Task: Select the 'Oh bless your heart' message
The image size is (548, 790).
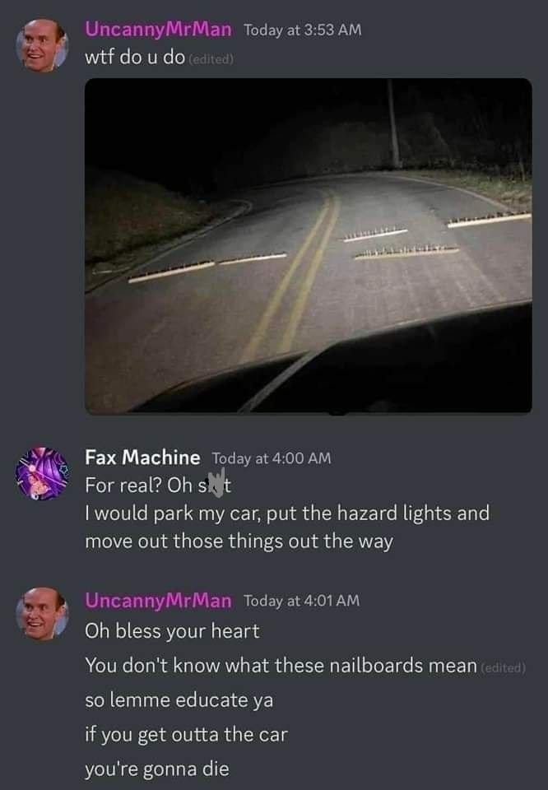Action: click(172, 631)
